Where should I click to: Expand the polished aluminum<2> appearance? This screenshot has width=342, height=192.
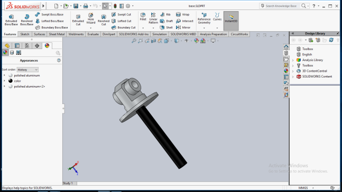[x=4, y=87]
